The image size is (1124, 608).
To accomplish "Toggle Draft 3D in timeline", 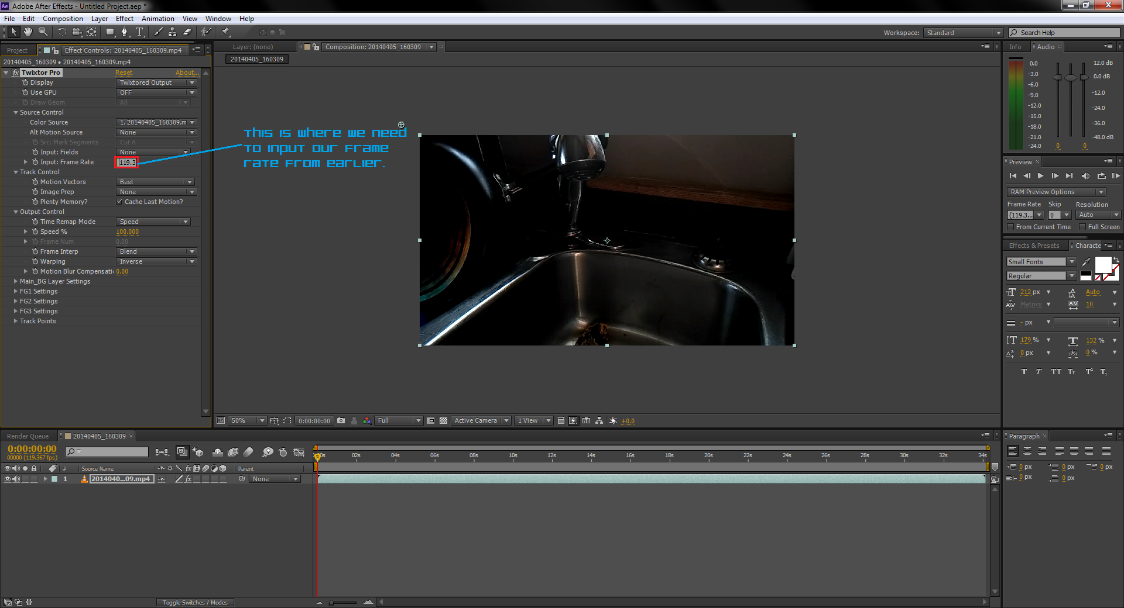I will [x=198, y=452].
